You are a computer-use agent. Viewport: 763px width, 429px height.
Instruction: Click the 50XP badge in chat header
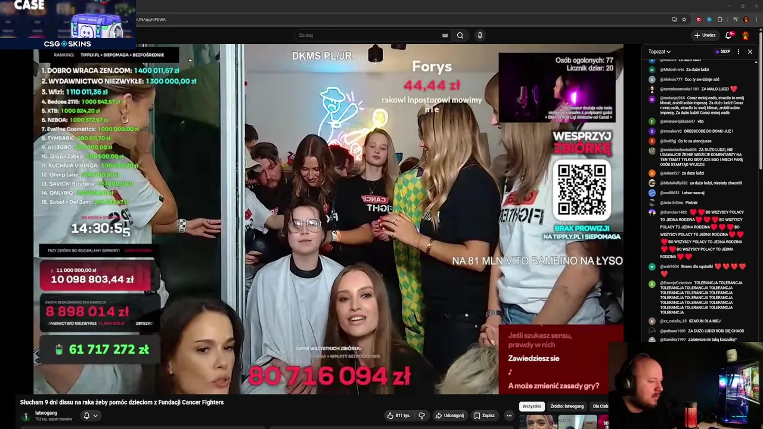[x=722, y=52]
